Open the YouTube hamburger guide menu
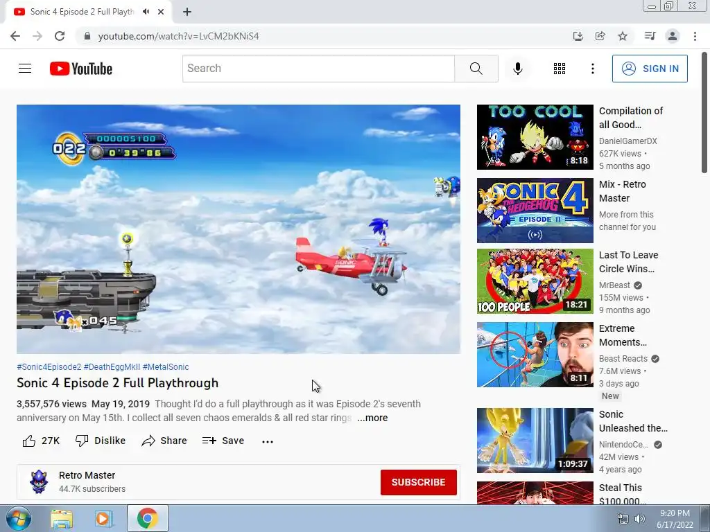Screen dimensions: 710x532 25,69
